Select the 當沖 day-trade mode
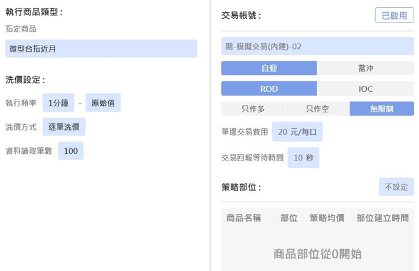Screen dimensions: 419x271 coord(366,69)
